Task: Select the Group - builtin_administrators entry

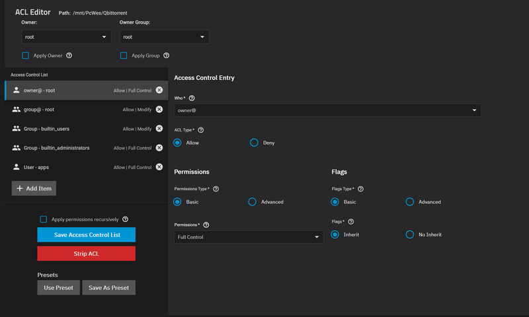Action: tap(87, 148)
